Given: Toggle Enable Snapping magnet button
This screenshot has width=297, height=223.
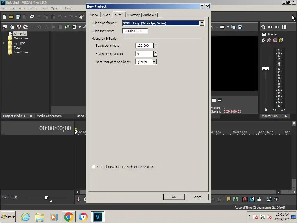Looking at the screenshot, I should [245, 199].
